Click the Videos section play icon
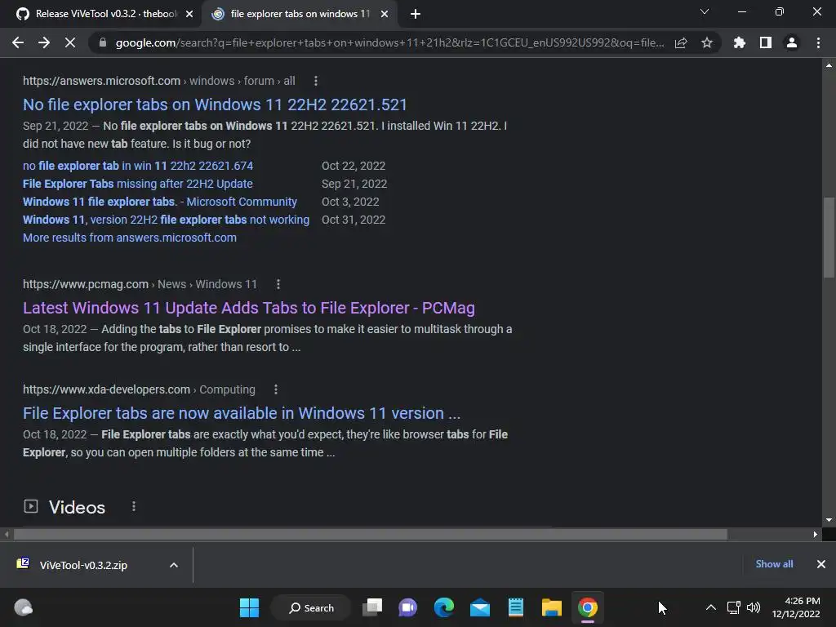Image resolution: width=836 pixels, height=627 pixels. [31, 506]
